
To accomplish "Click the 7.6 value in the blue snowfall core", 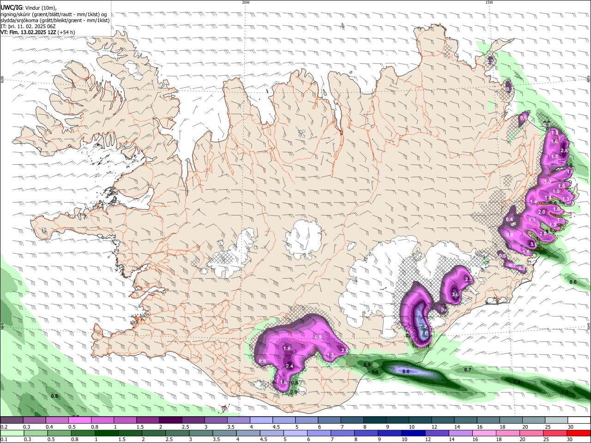I will 424,333.
